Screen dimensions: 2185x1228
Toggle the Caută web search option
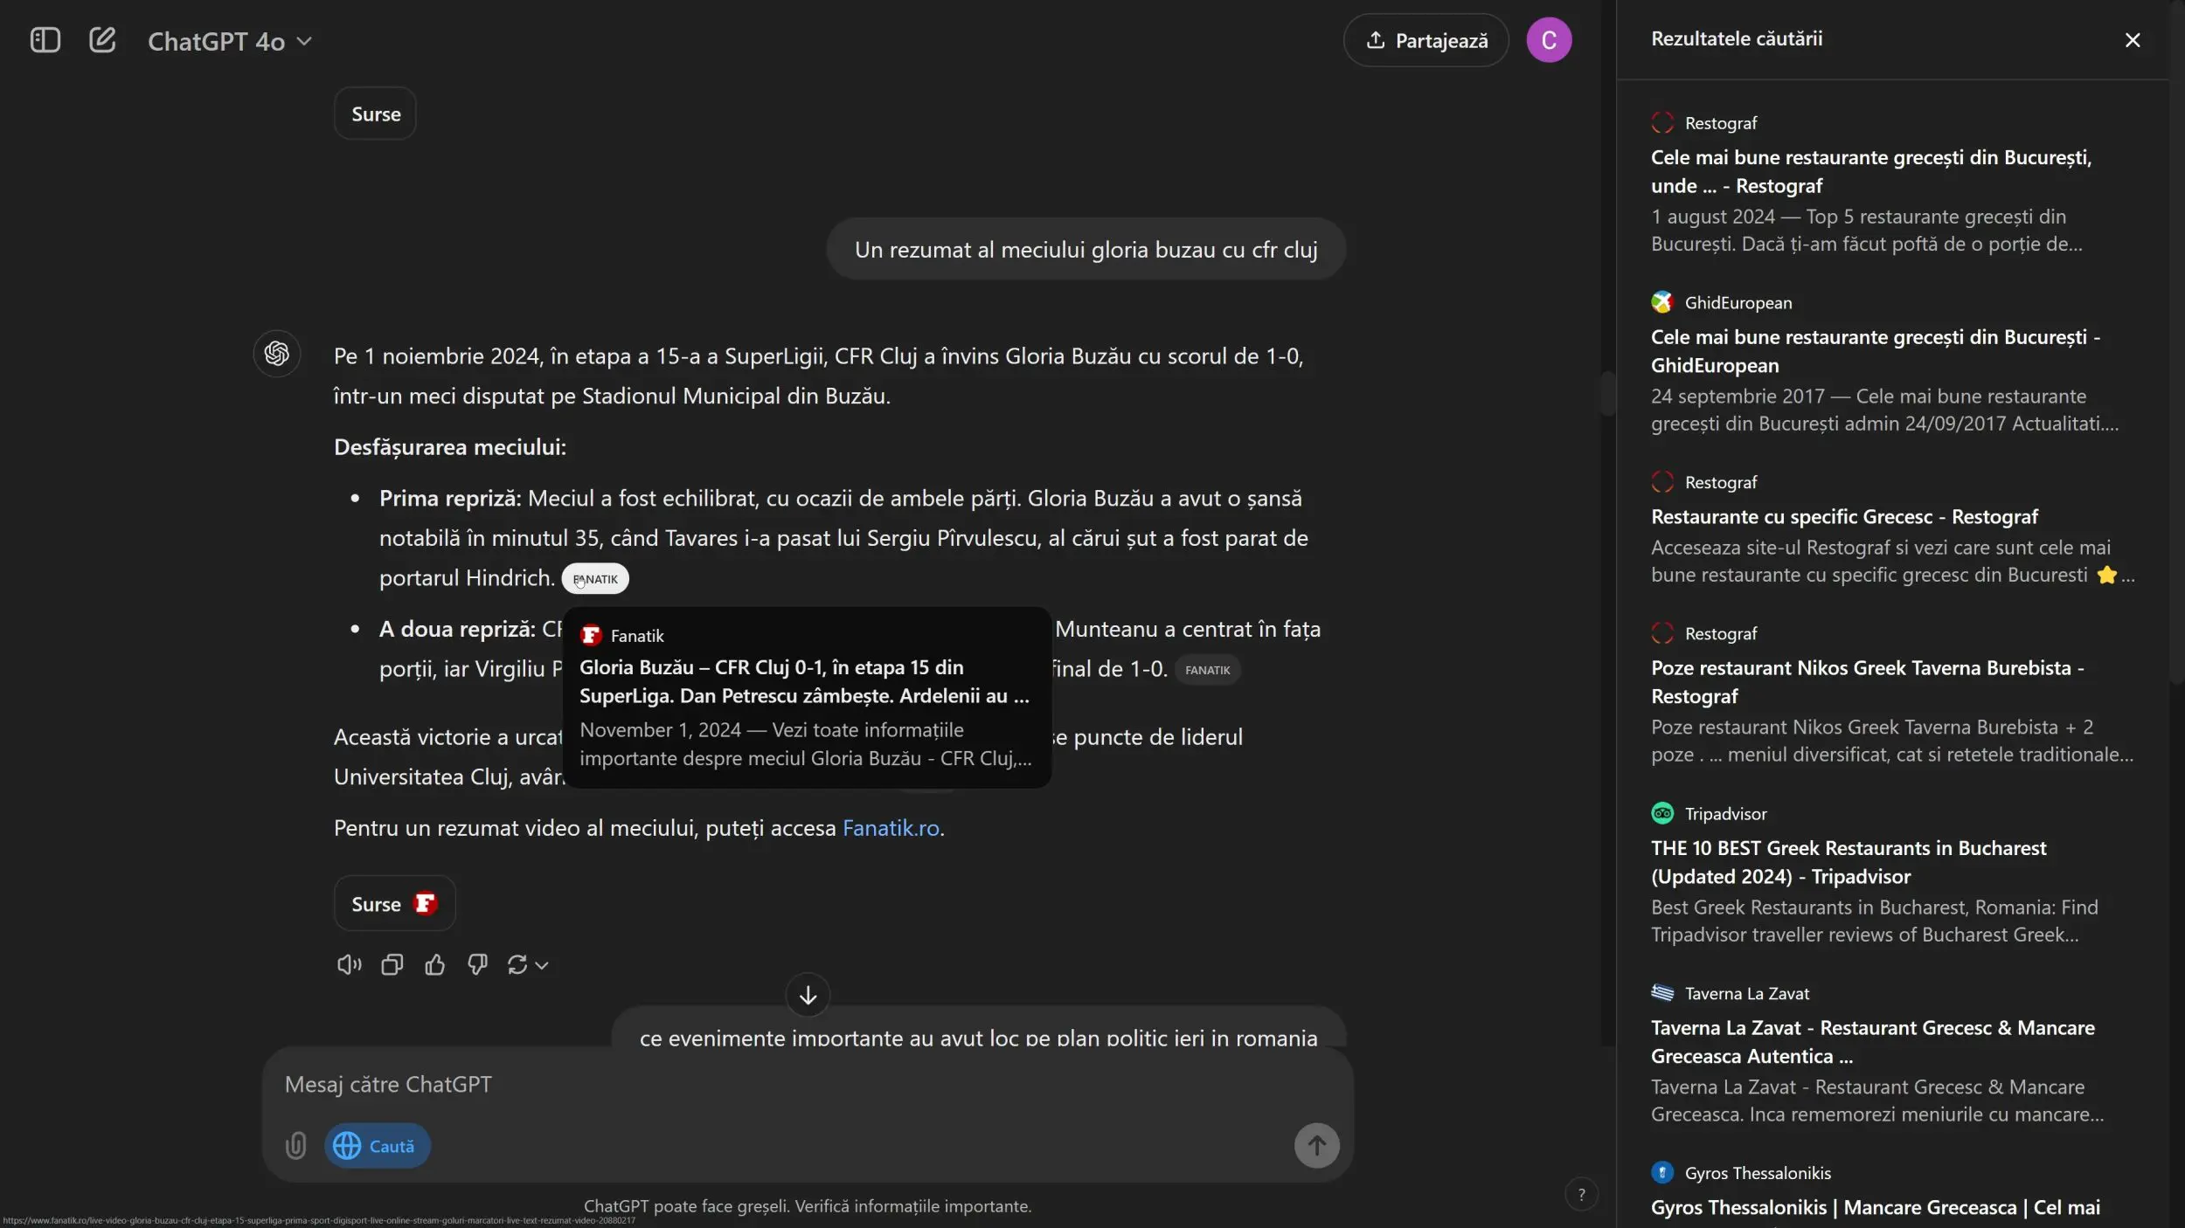click(377, 1145)
